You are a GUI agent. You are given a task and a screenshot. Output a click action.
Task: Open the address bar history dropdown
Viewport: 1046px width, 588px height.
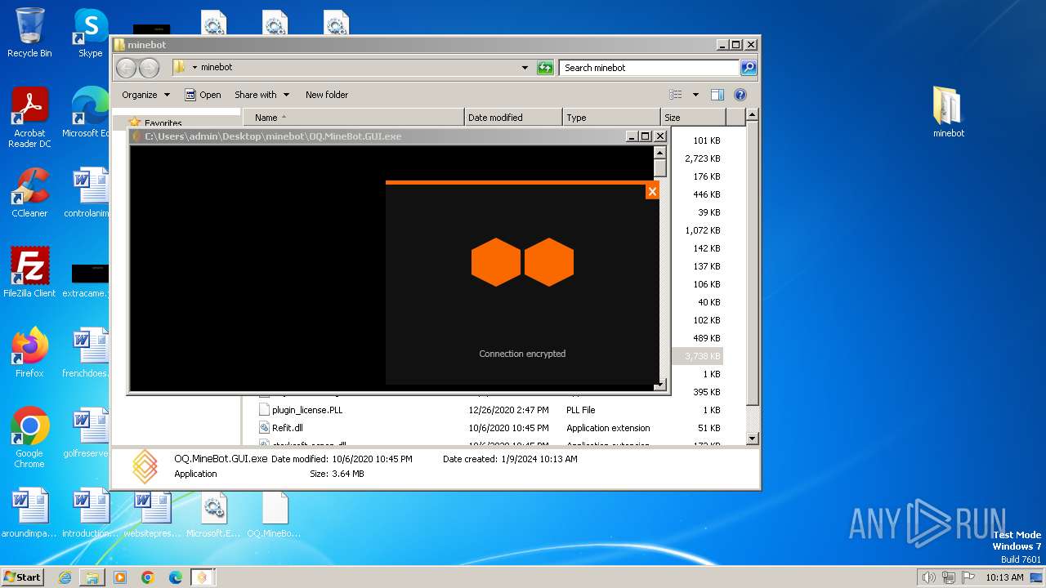[525, 68]
